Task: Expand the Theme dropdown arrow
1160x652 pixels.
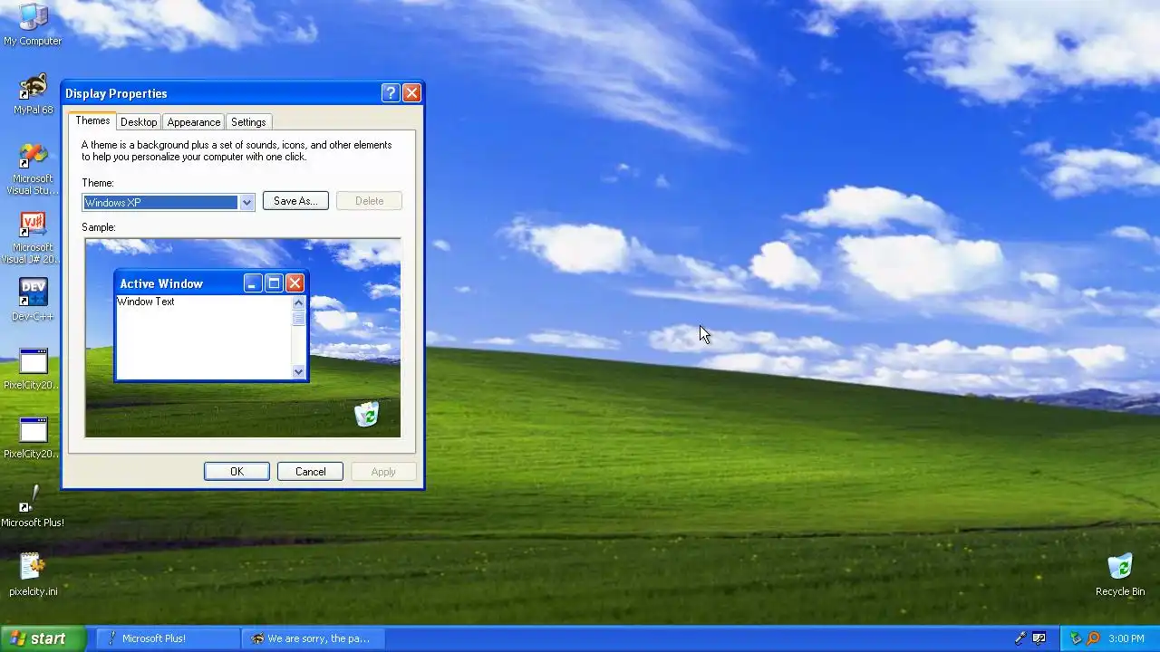Action: 246,203
